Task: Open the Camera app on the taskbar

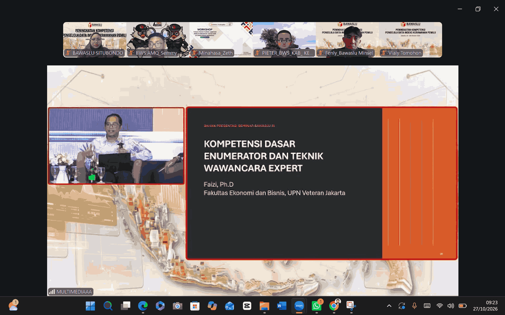Action: coord(177,306)
